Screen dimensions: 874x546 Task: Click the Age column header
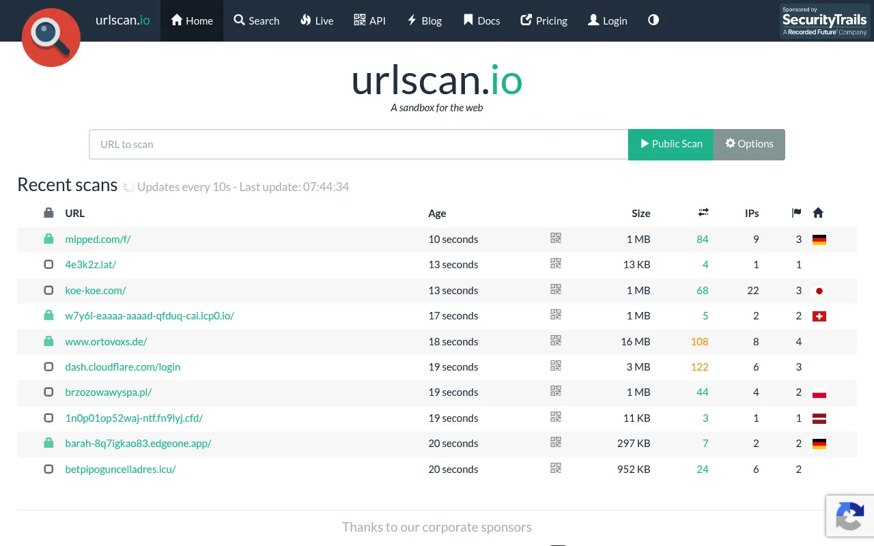(x=437, y=213)
